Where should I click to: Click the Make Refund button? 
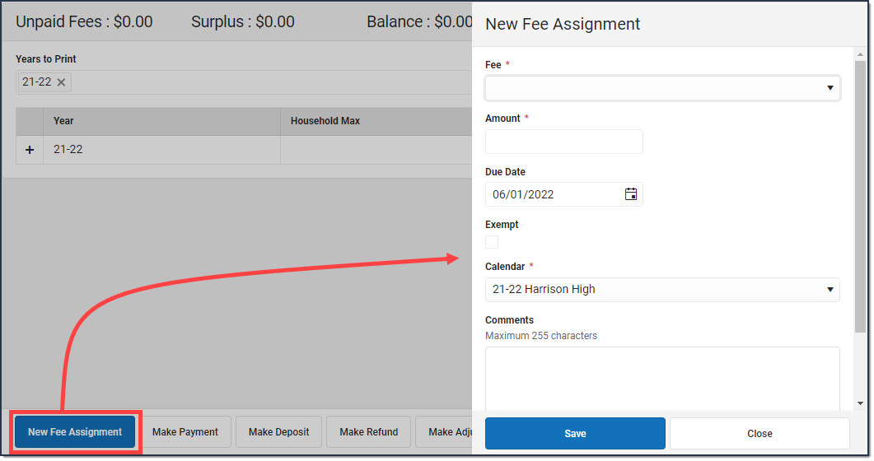click(368, 432)
